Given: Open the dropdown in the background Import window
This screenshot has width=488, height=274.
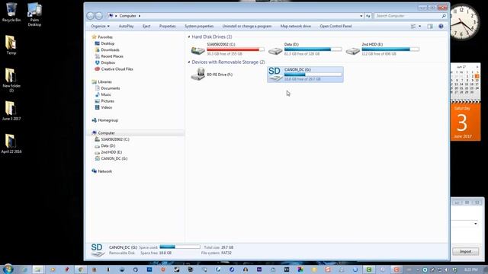Looking at the screenshot, I should [476, 224].
